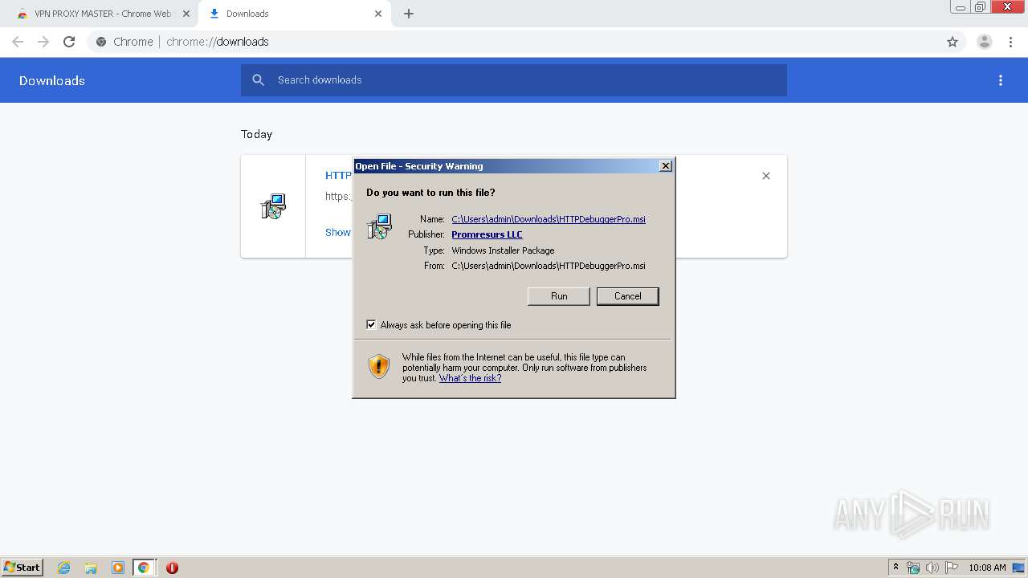1028x578 pixels.
Task: Click the network tray icon
Action: pyautogui.click(x=913, y=568)
